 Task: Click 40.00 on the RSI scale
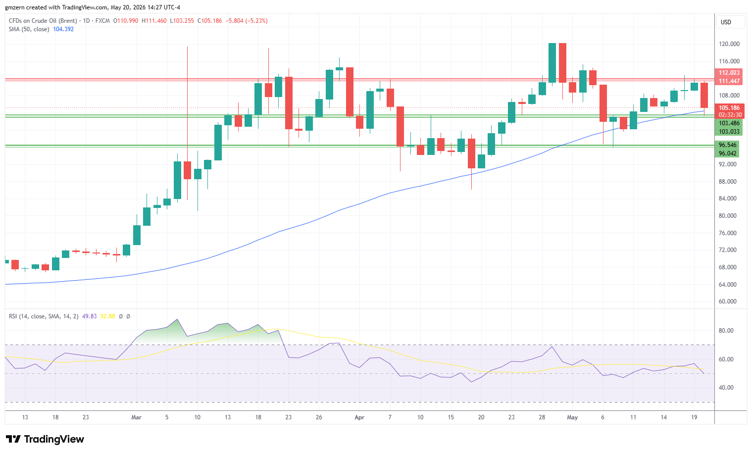tap(726, 388)
